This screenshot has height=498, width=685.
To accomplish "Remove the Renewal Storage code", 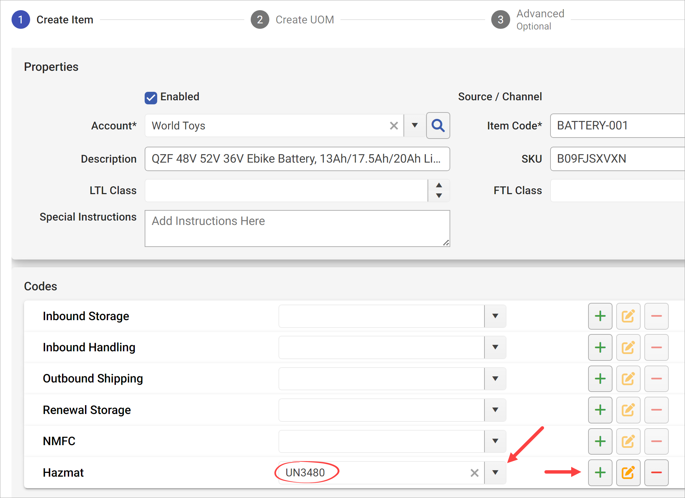I will click(x=656, y=410).
